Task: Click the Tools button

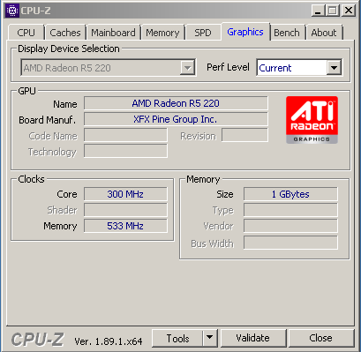Action: [177, 338]
